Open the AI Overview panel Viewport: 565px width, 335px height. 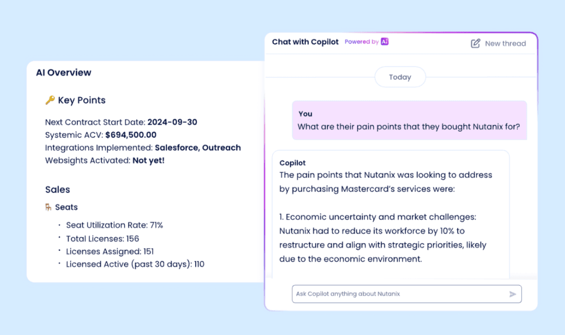[64, 73]
